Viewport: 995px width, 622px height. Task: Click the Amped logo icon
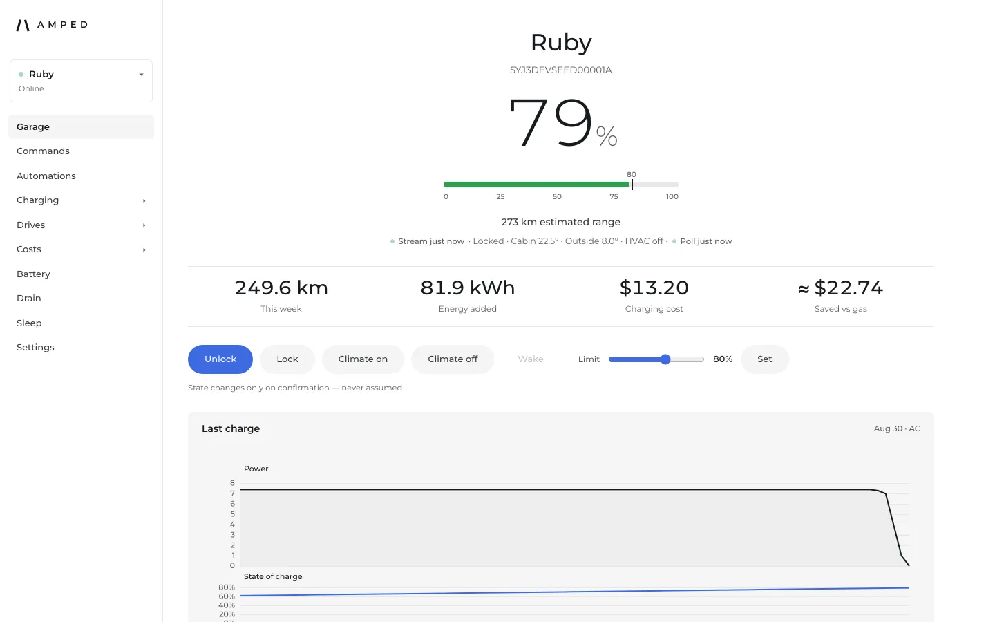23,25
